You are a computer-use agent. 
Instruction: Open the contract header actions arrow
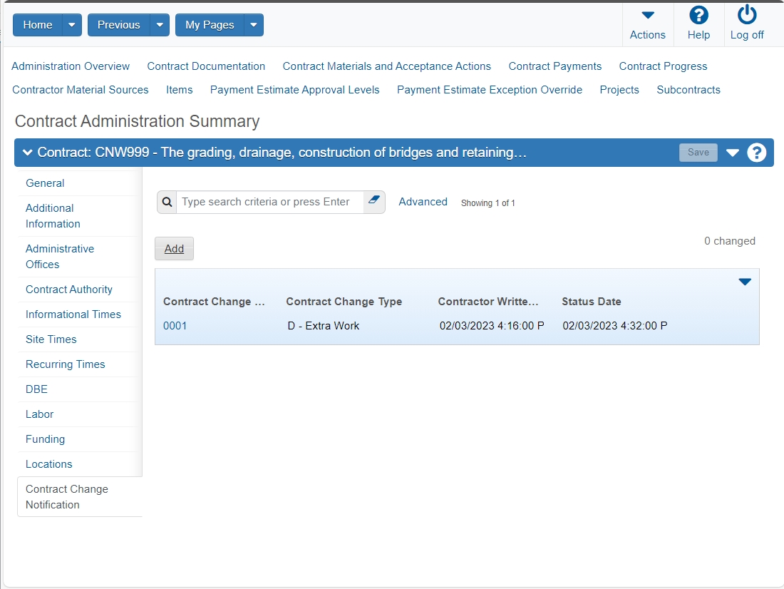733,153
